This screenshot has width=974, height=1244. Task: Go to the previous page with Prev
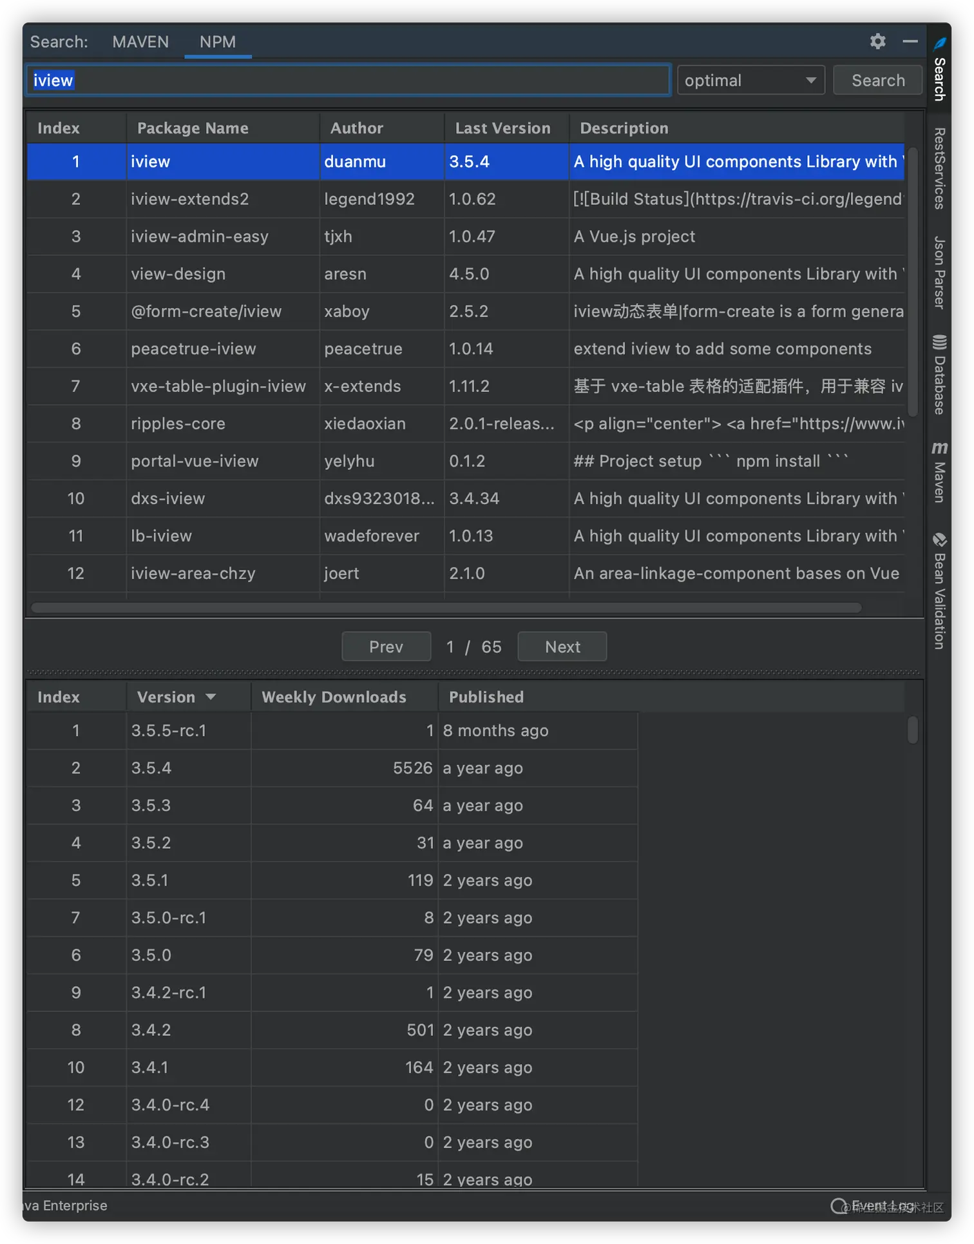(386, 646)
